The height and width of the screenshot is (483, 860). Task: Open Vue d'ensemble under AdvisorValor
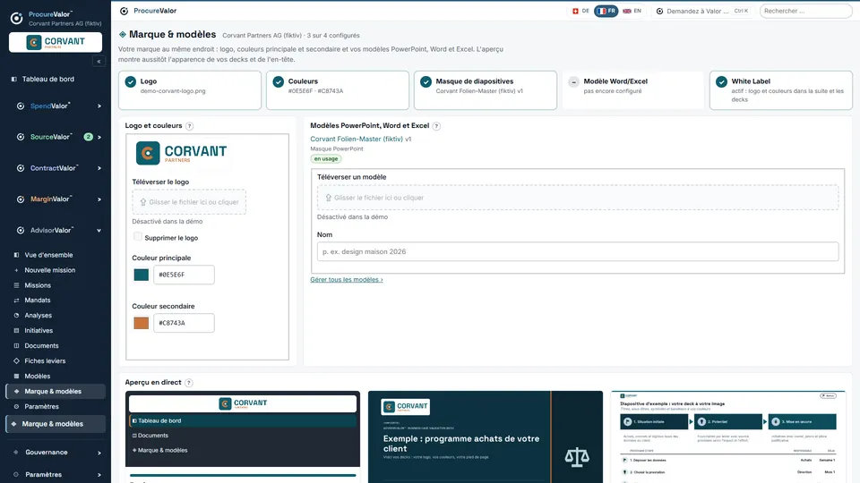click(48, 255)
